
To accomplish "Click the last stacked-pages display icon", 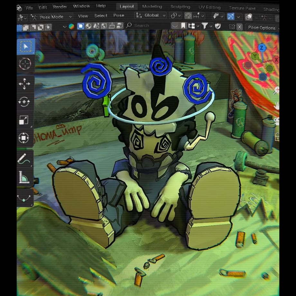I will coord(119,25).
